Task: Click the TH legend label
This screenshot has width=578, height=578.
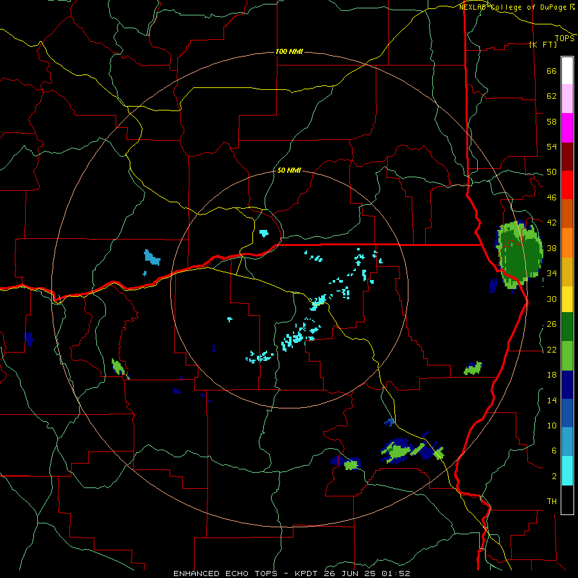Action: (552, 502)
